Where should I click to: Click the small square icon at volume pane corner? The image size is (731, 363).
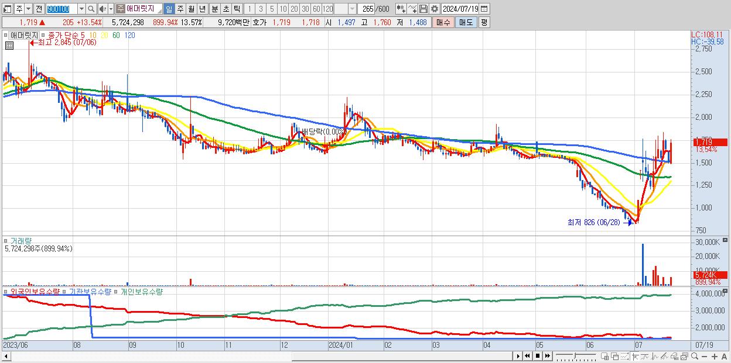[x=726, y=240]
